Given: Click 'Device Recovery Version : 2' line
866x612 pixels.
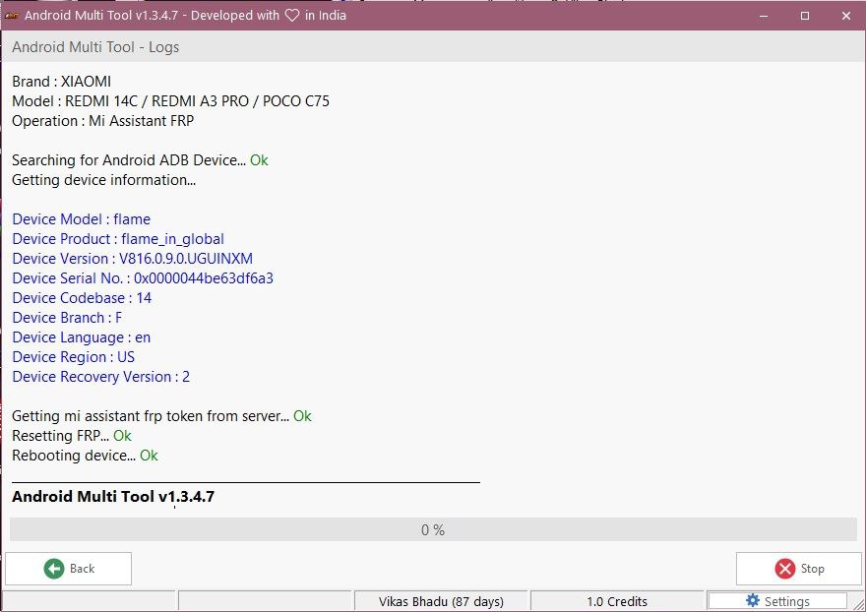Looking at the screenshot, I should point(101,377).
